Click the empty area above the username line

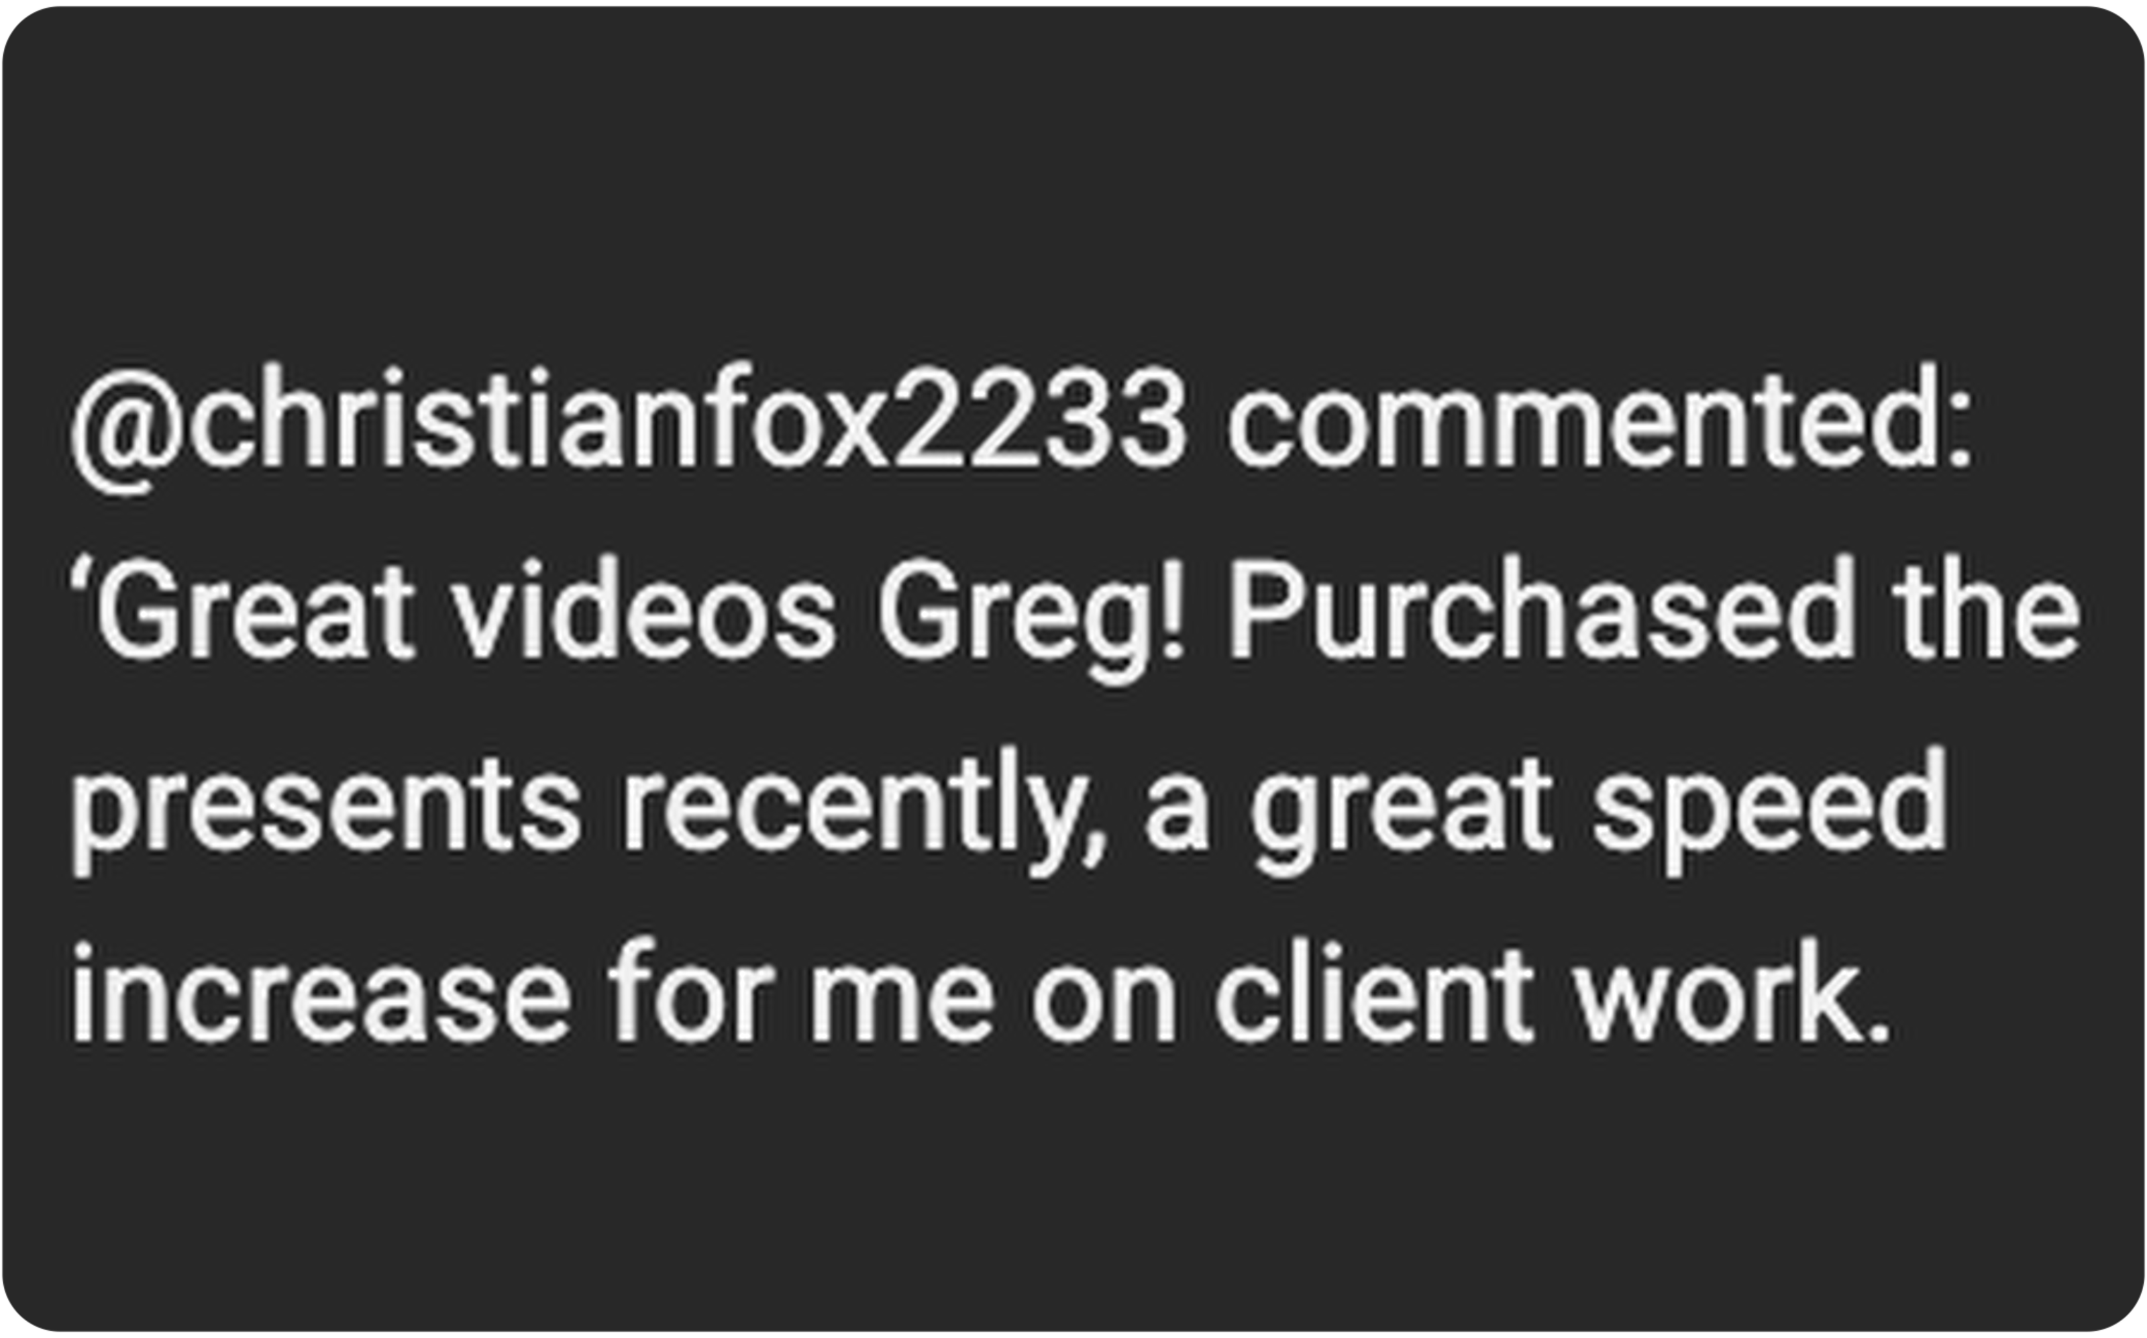(1073, 177)
